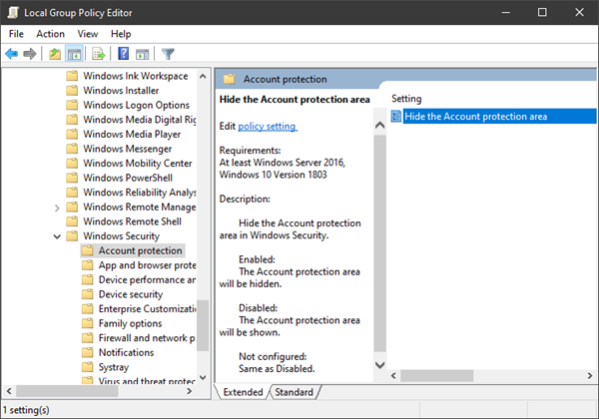Switch to the Extended tab
The image size is (599, 419).
tap(243, 392)
